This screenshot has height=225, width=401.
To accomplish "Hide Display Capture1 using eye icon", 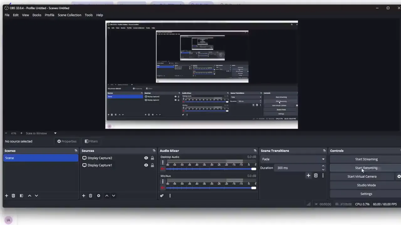I will 146,165.
